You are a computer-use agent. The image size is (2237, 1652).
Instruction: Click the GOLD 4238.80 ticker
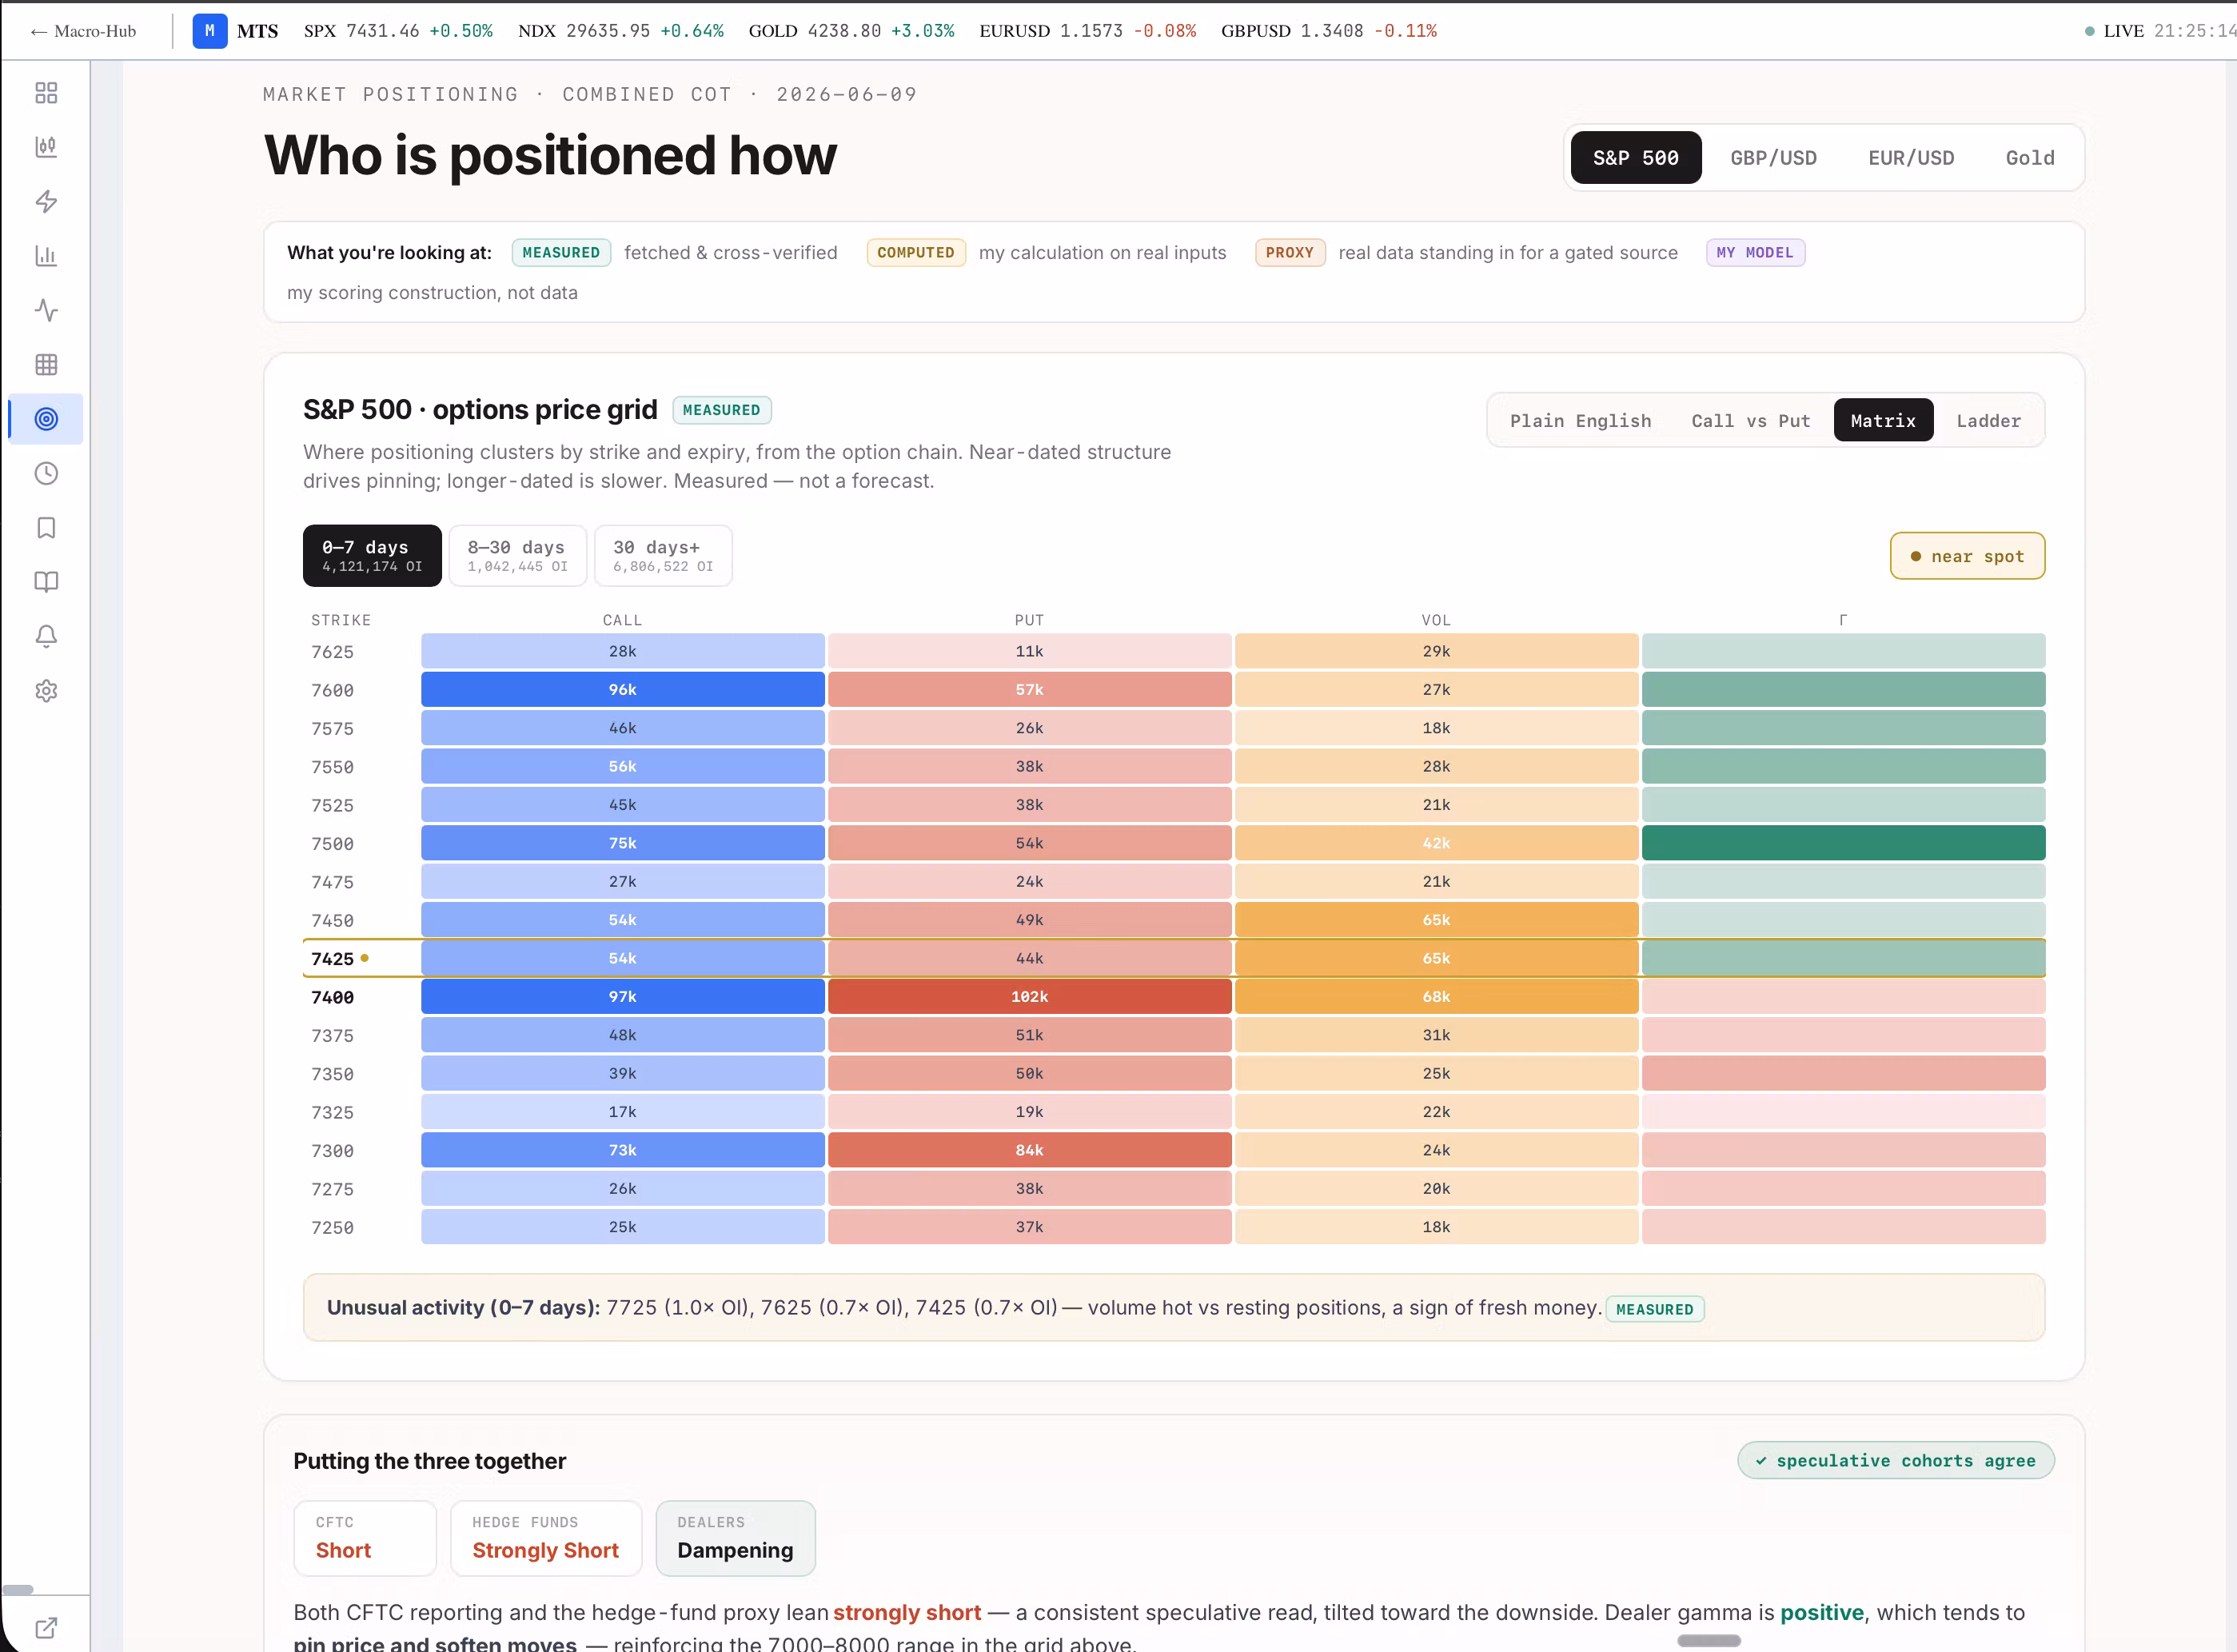[x=851, y=31]
